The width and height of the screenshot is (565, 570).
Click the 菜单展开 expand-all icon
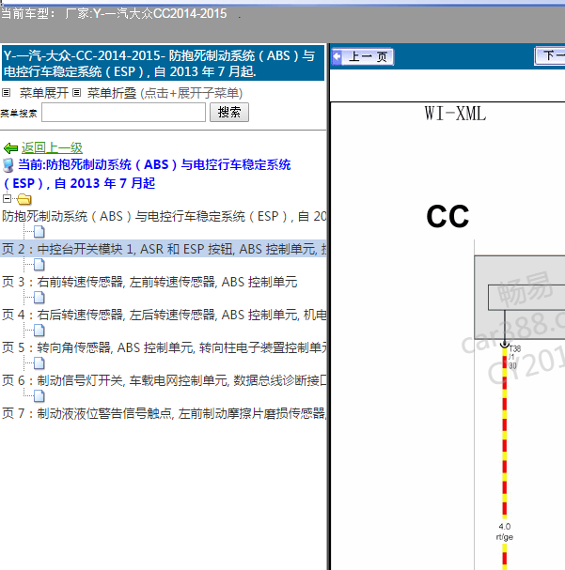6,93
